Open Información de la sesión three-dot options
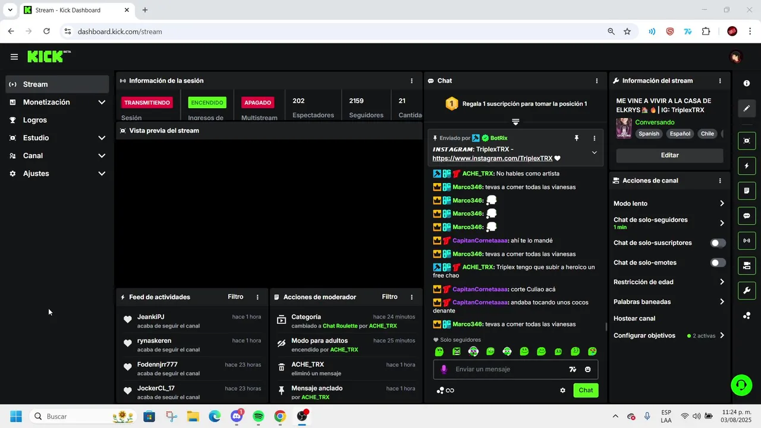The height and width of the screenshot is (428, 761). pyautogui.click(x=411, y=81)
